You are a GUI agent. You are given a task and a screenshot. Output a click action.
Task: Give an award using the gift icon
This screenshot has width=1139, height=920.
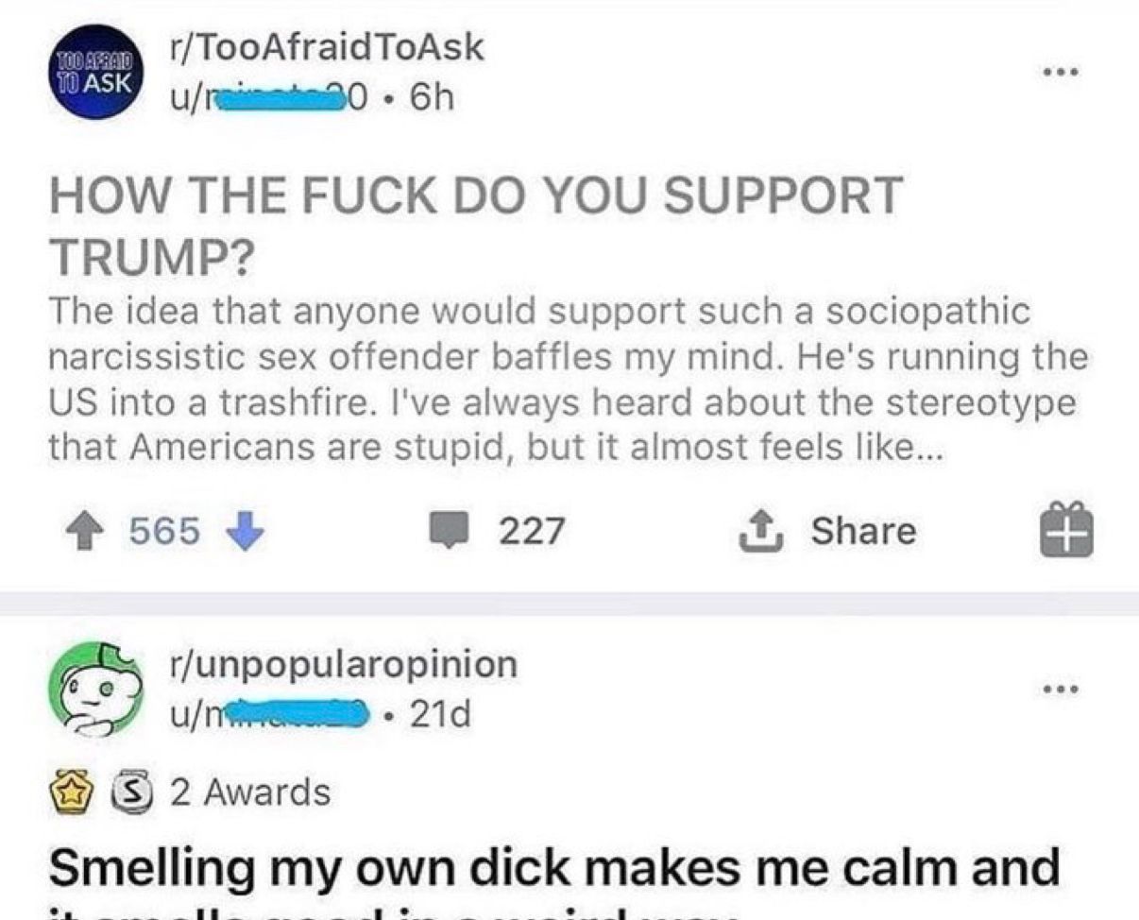1068,530
